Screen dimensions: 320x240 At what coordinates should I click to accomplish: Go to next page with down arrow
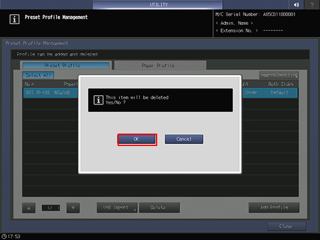pyautogui.click(x=73, y=208)
